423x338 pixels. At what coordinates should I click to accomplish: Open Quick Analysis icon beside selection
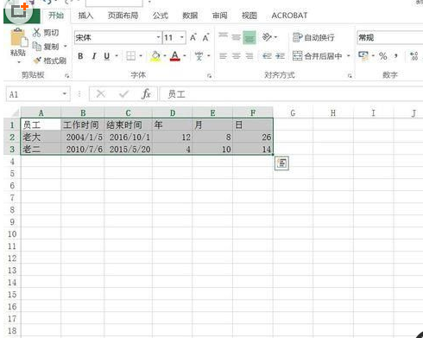coord(281,163)
